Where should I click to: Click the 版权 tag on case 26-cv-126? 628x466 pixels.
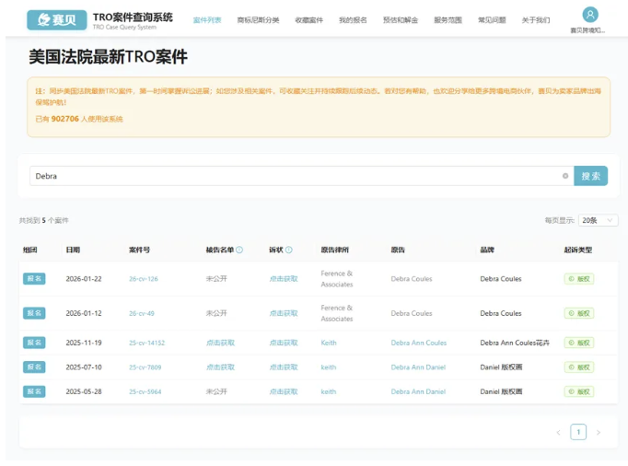[579, 279]
